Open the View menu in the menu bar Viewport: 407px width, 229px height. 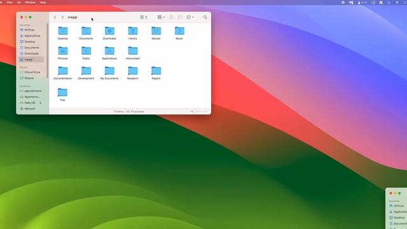[10, 3]
